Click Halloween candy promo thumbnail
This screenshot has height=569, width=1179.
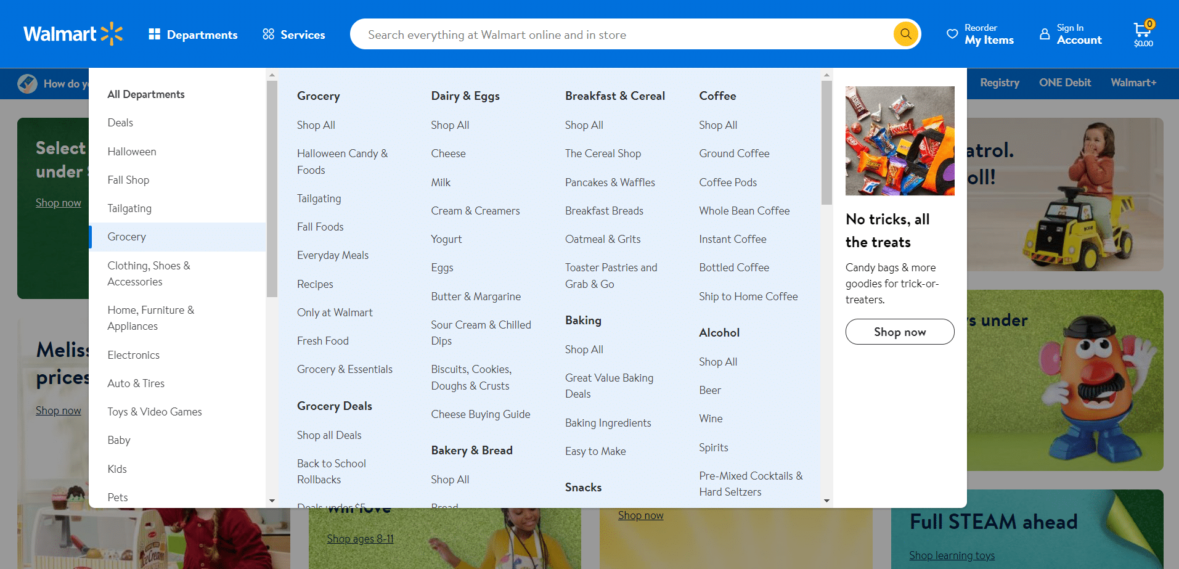click(900, 141)
